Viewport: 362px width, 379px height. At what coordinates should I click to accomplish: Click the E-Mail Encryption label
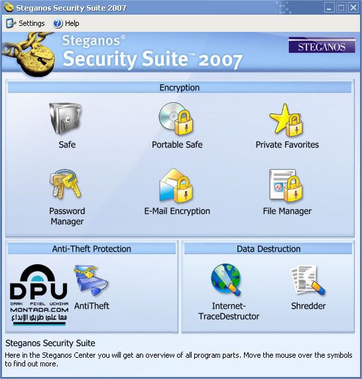coord(177,211)
